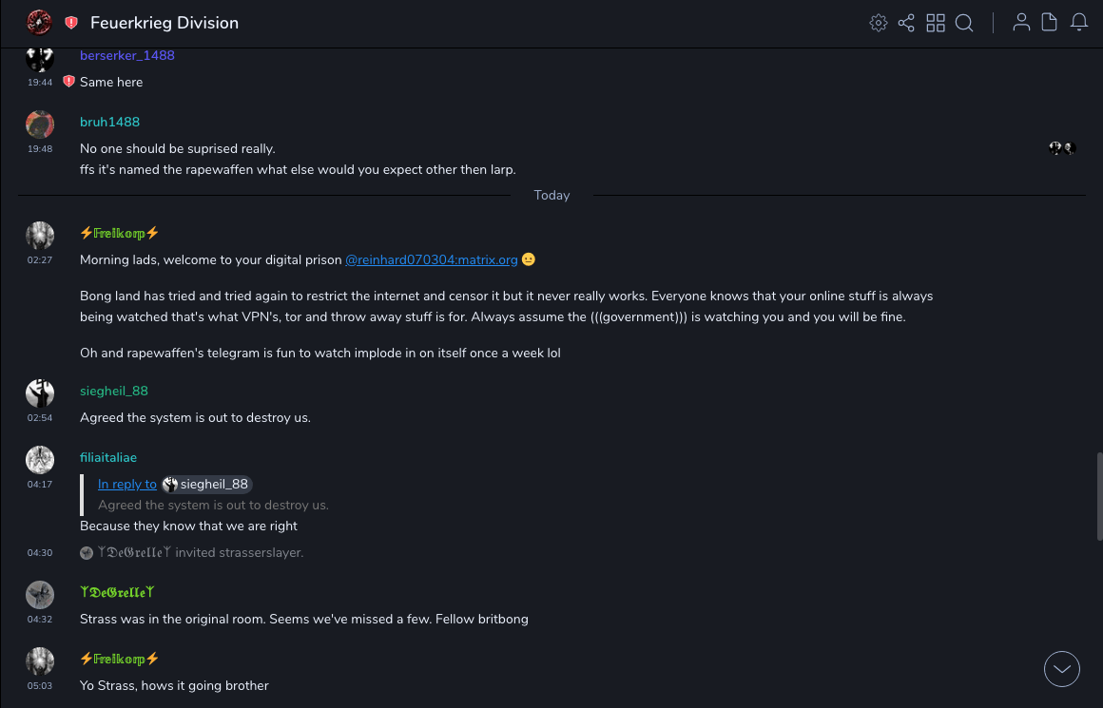
Task: Jump to latest messages with down-chevron button
Action: [1062, 669]
